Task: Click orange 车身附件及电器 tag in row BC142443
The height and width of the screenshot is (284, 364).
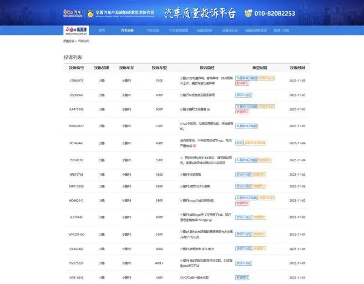Action: click(255, 143)
